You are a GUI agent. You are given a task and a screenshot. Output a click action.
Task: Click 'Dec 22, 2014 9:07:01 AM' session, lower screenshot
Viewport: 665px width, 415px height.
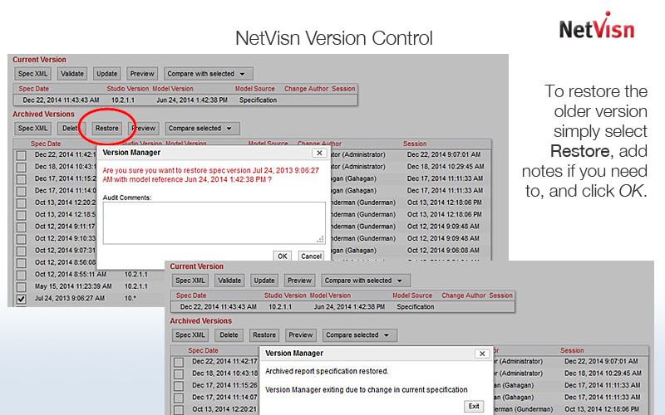[601, 362]
